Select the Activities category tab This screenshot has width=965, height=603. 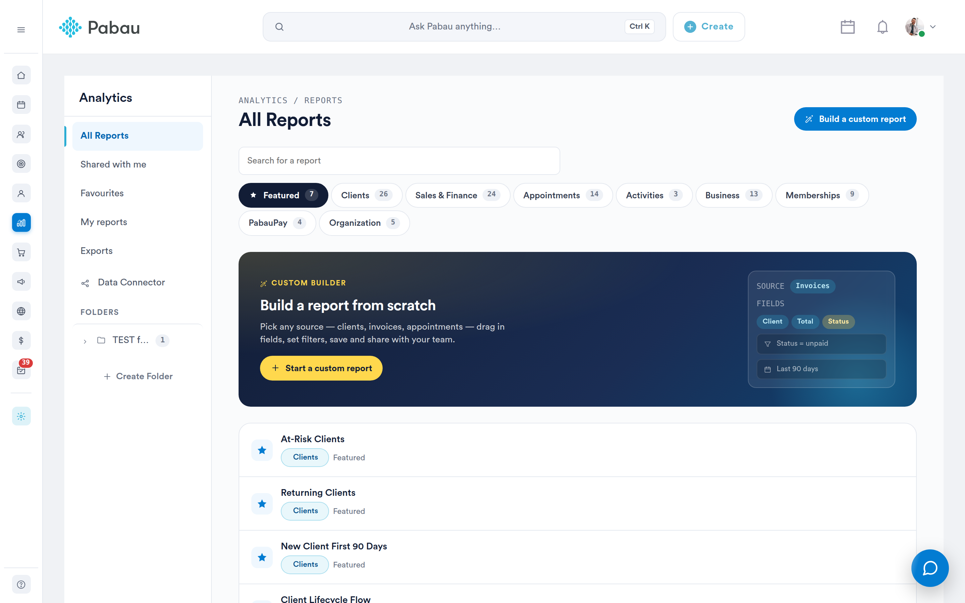654,195
